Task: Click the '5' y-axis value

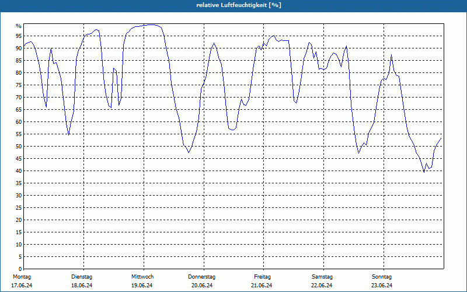Action: (20, 257)
